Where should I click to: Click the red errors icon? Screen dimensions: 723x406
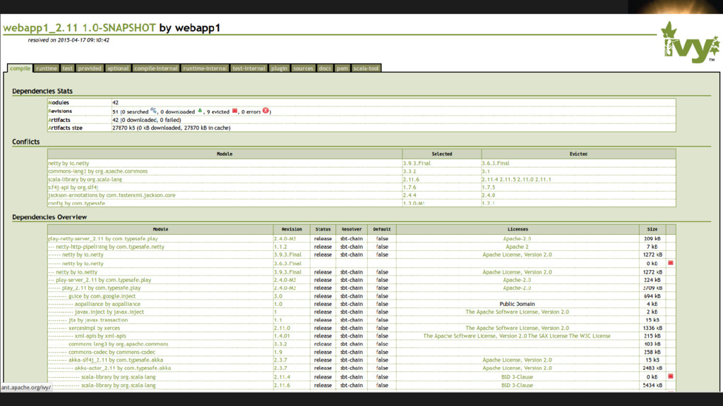(x=265, y=111)
